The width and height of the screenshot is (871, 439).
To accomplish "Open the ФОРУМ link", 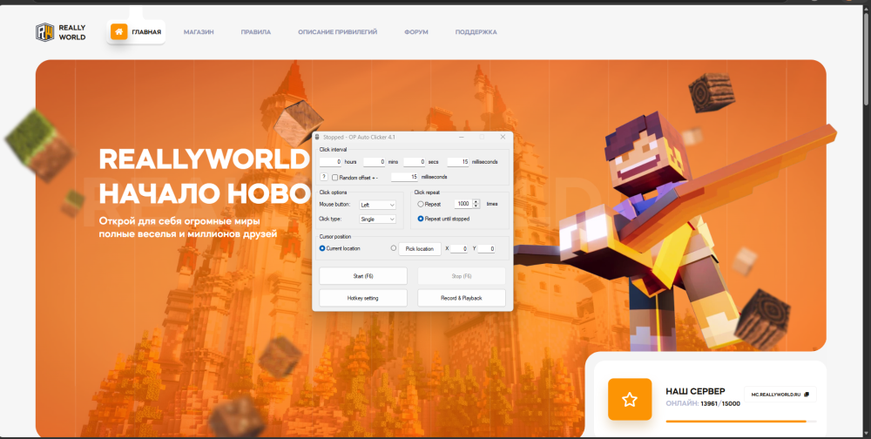I will click(x=416, y=32).
